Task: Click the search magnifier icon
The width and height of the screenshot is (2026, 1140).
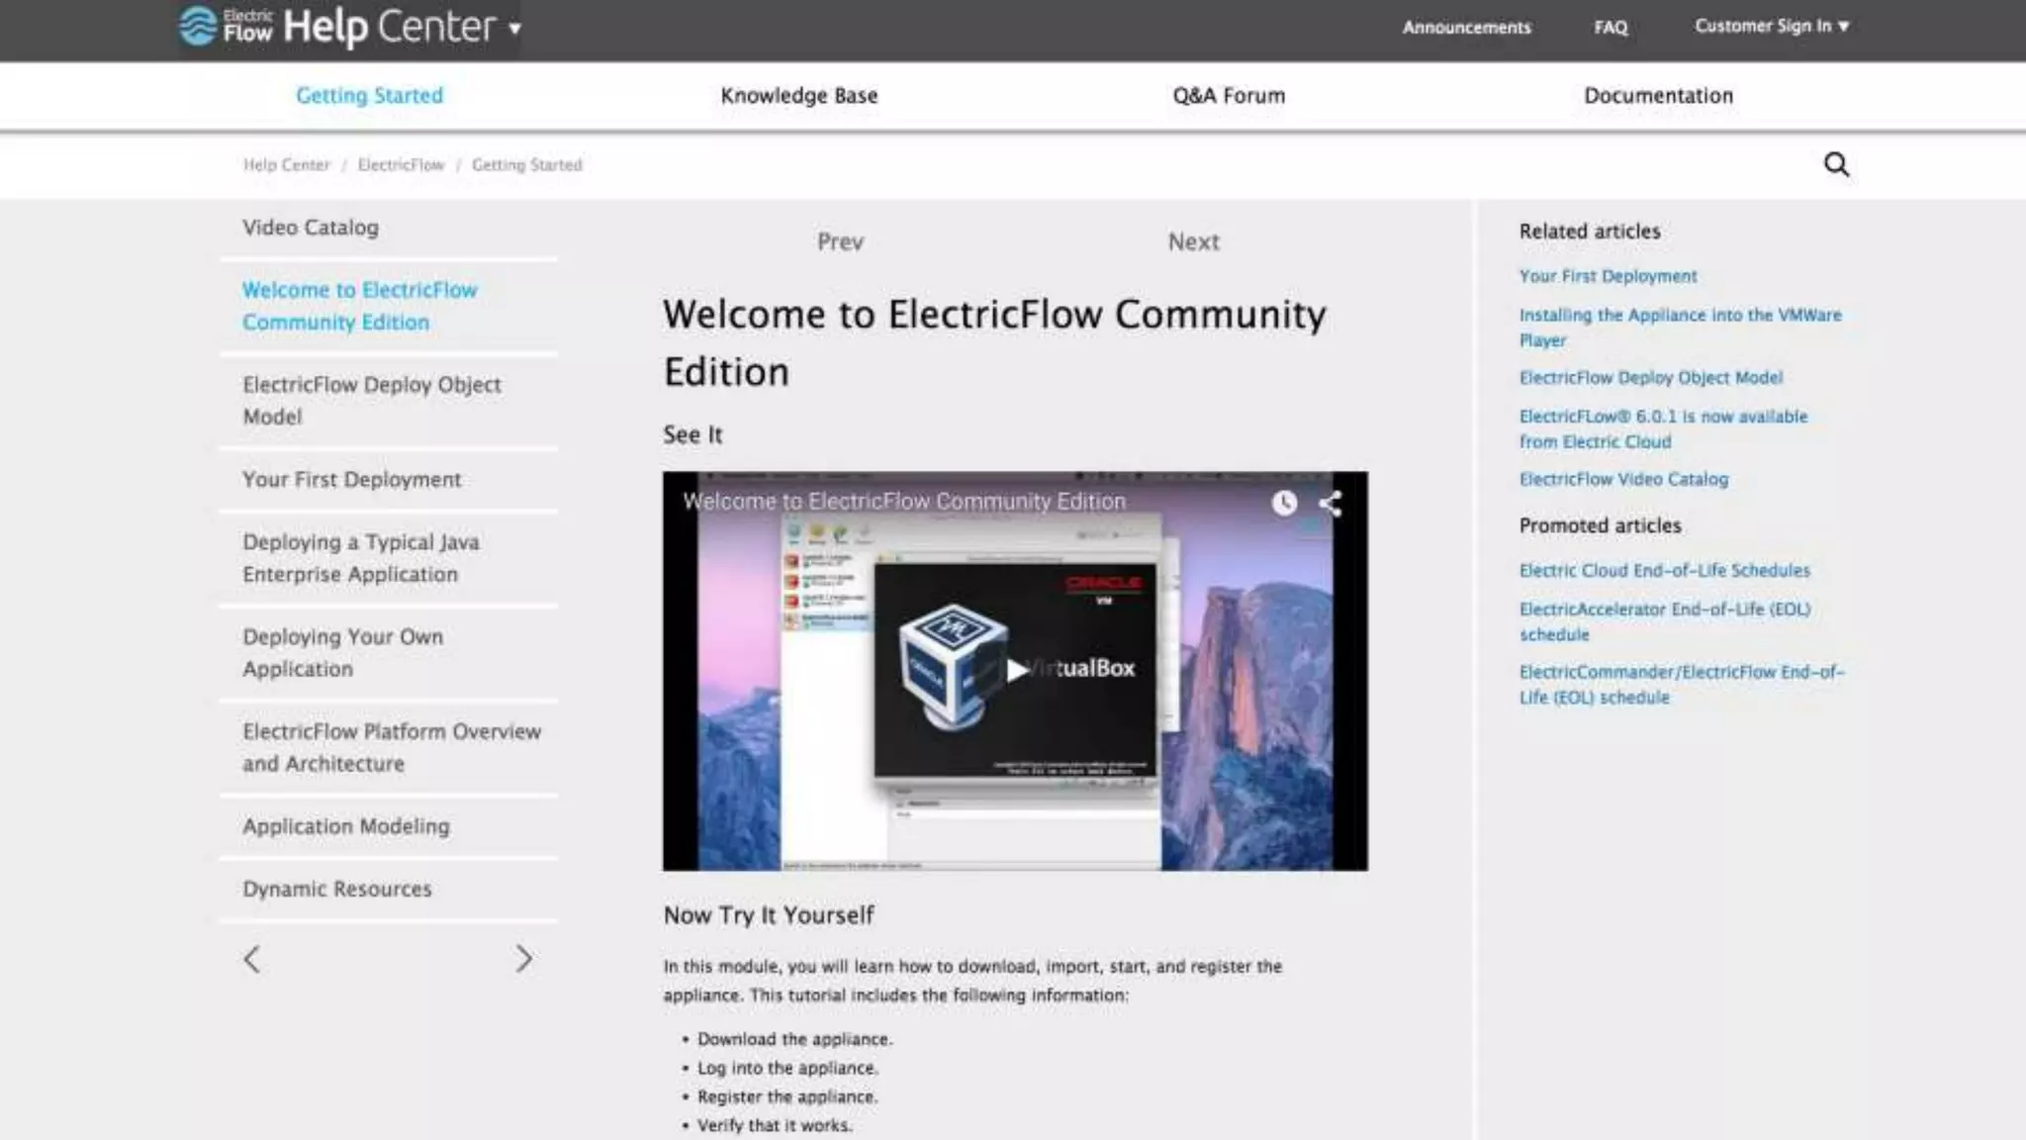Action: coord(1836,164)
